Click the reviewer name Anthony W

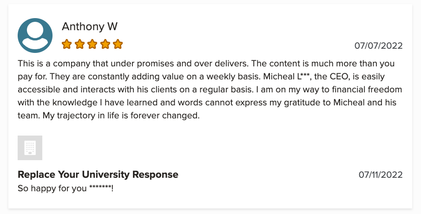(90, 26)
